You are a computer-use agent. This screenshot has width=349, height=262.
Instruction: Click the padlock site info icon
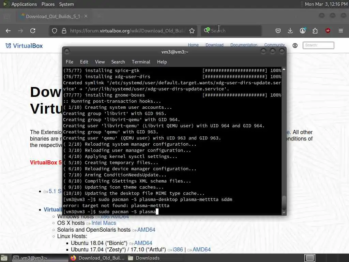point(64,31)
